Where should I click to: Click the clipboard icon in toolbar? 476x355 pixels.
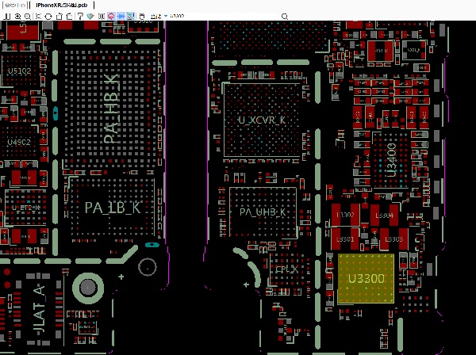[x=143, y=16]
